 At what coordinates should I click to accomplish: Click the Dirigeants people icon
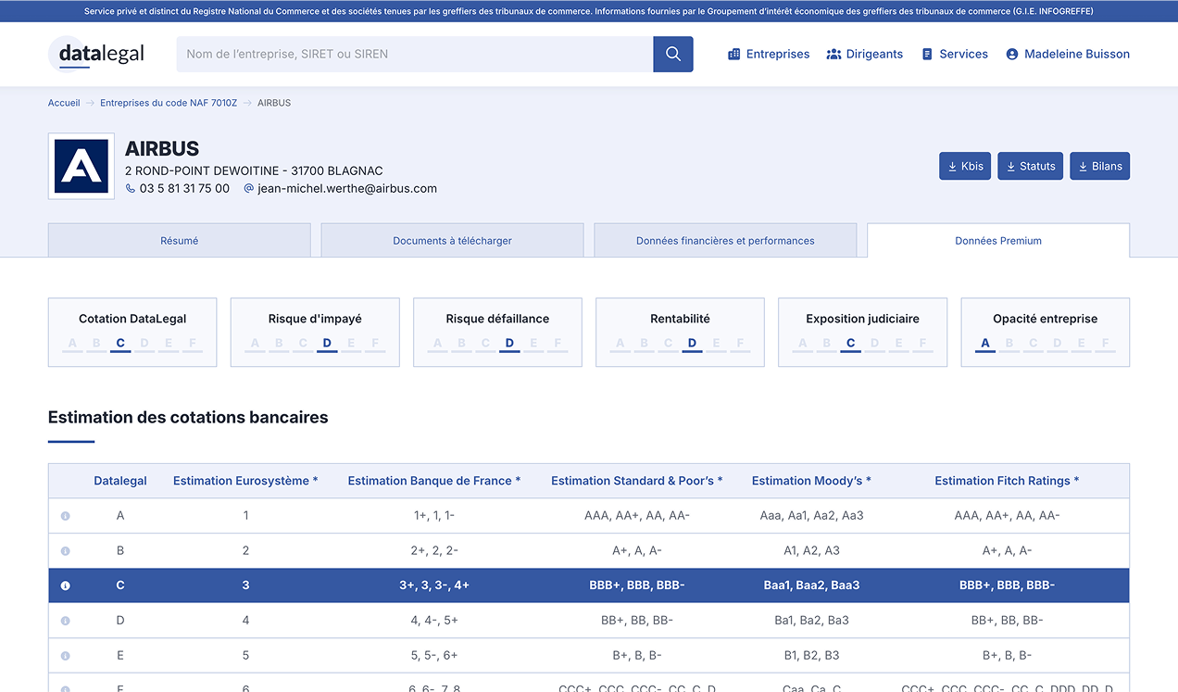click(x=833, y=54)
